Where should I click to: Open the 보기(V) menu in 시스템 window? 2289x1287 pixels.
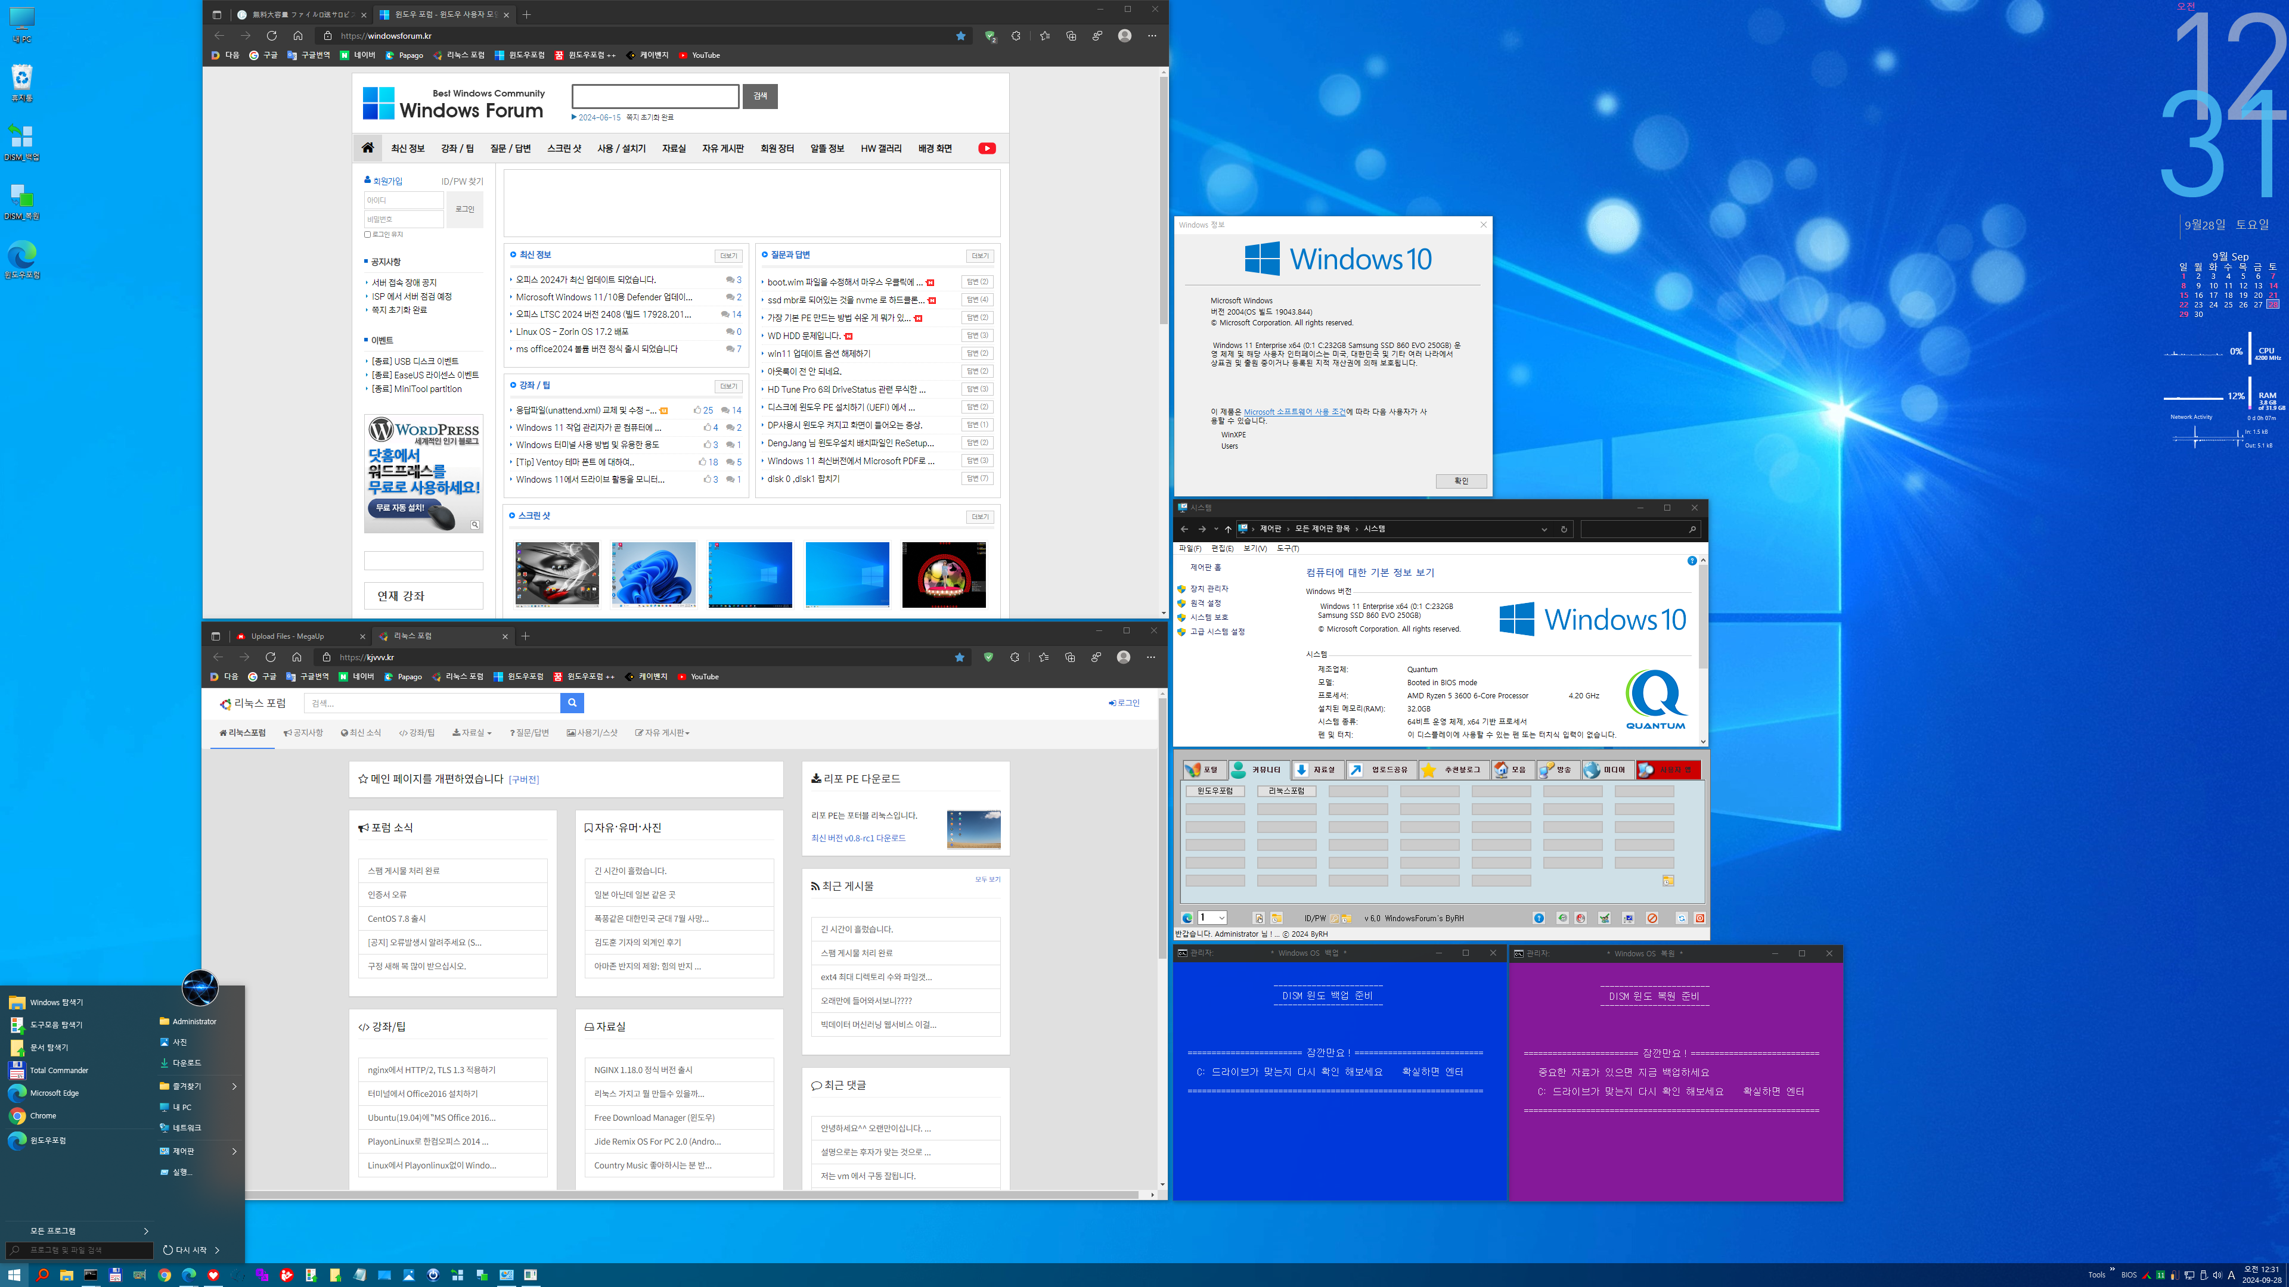1255,548
